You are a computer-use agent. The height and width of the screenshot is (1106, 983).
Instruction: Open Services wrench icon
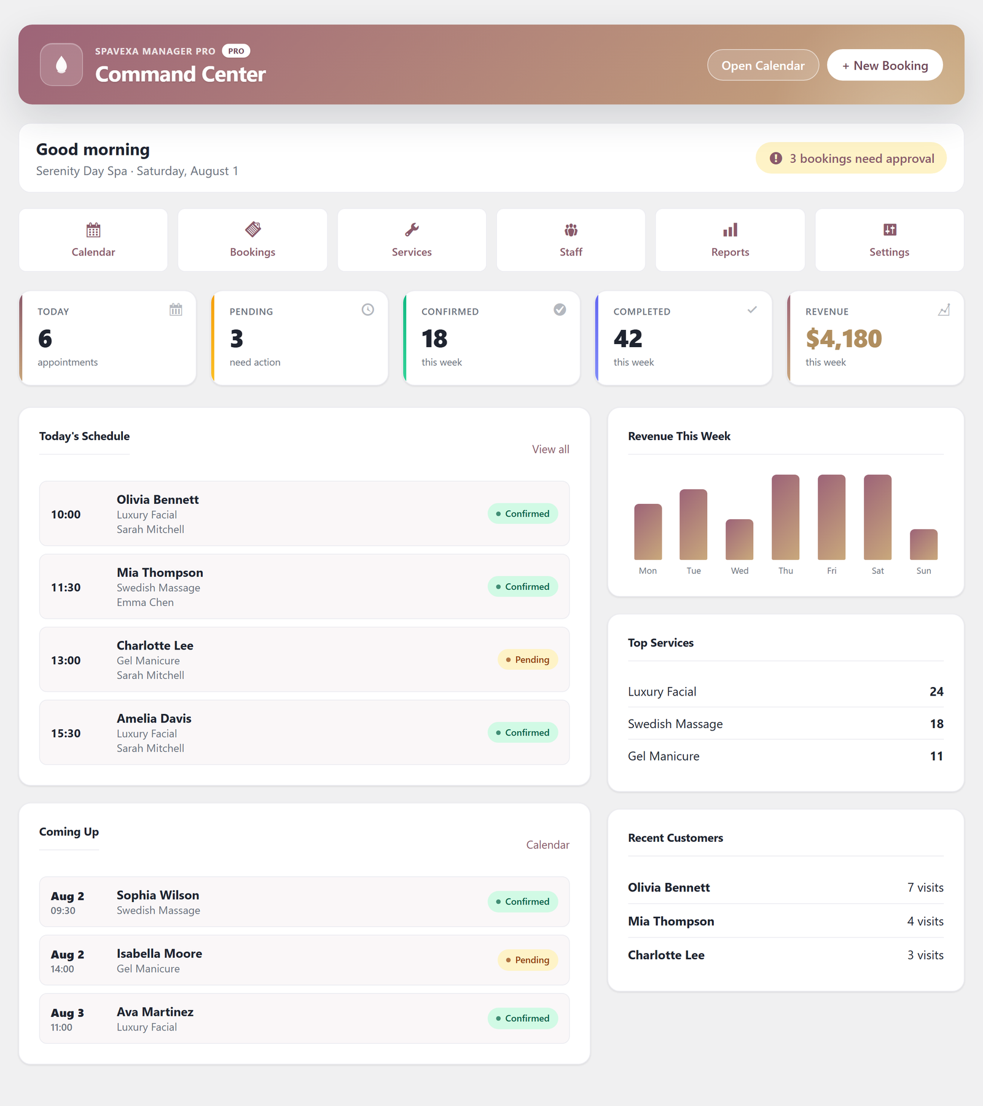click(x=412, y=230)
